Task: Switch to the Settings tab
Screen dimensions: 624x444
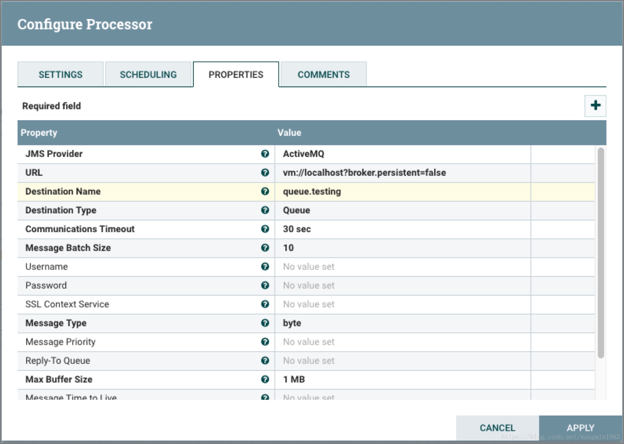Action: click(x=60, y=74)
